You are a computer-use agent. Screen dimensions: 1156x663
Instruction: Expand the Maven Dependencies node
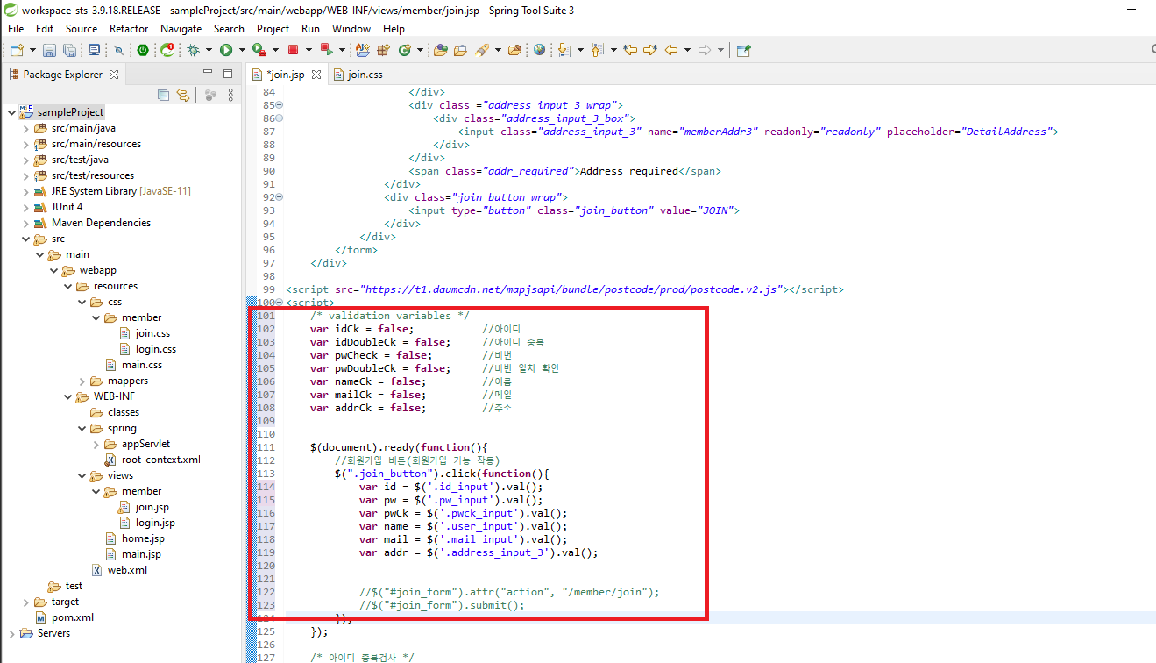[x=25, y=223]
